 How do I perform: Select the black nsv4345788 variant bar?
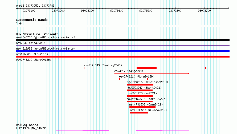pos(122,40)
